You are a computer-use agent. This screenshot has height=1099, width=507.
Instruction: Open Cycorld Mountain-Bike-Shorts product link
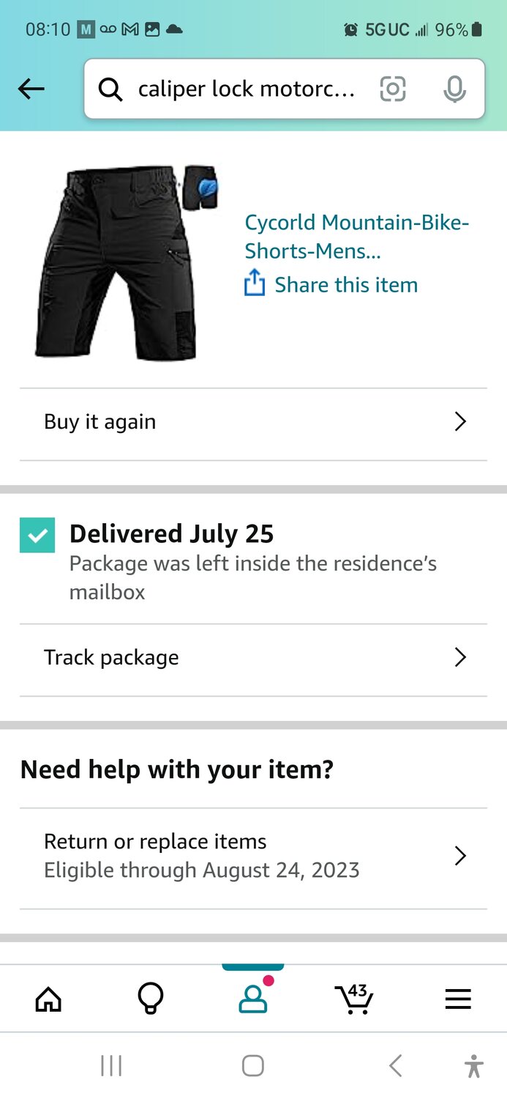[x=356, y=236]
